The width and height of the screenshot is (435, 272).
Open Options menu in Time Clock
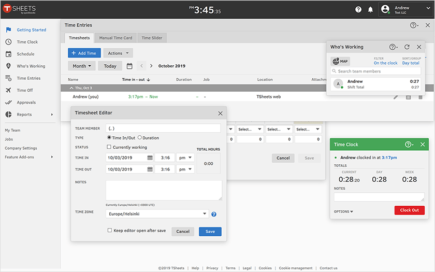[343, 211]
